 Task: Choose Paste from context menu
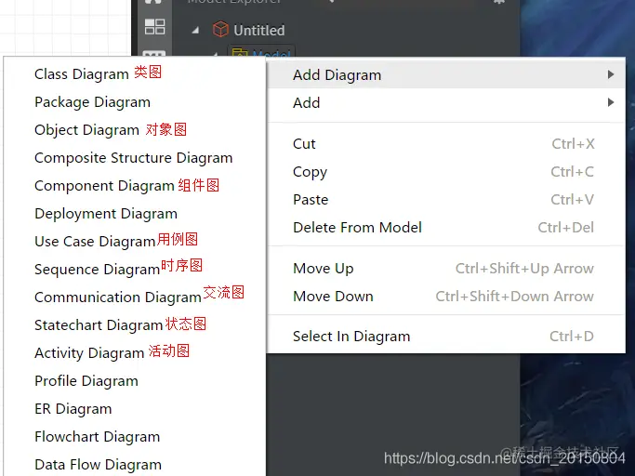click(x=446, y=200)
